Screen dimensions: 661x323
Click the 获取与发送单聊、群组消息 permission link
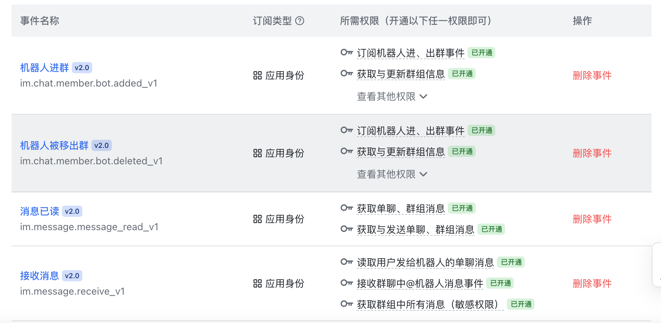tap(415, 229)
